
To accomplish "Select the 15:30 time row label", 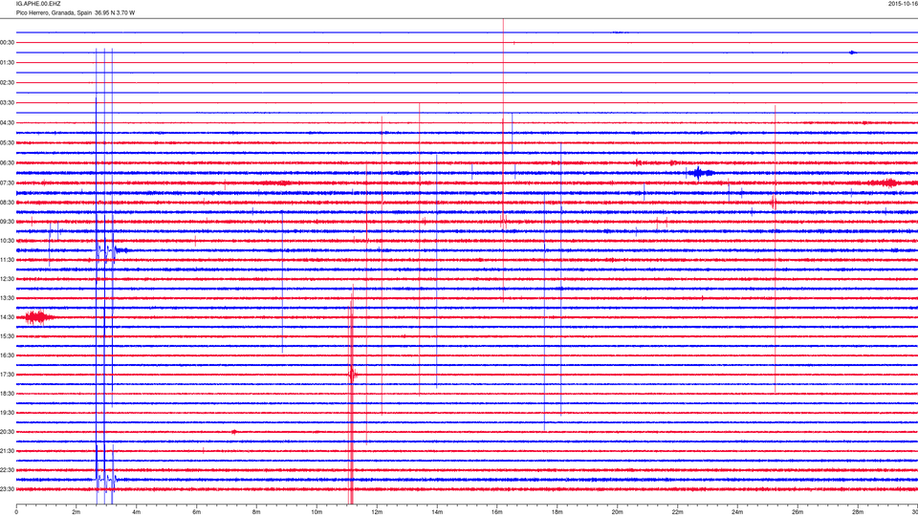I will tap(7, 336).
